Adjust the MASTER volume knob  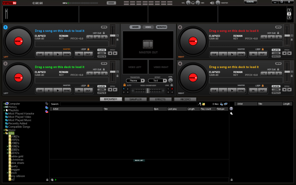218,3
